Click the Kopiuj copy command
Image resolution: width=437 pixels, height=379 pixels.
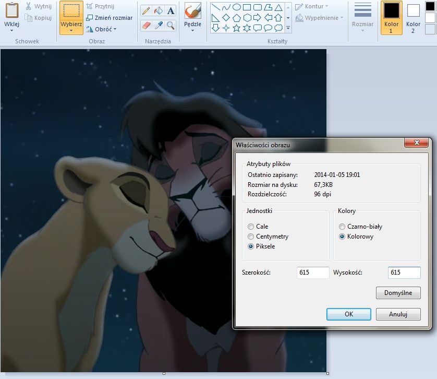[39, 18]
